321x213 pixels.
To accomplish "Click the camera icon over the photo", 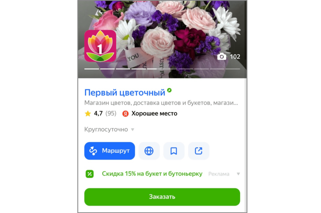I will point(222,56).
